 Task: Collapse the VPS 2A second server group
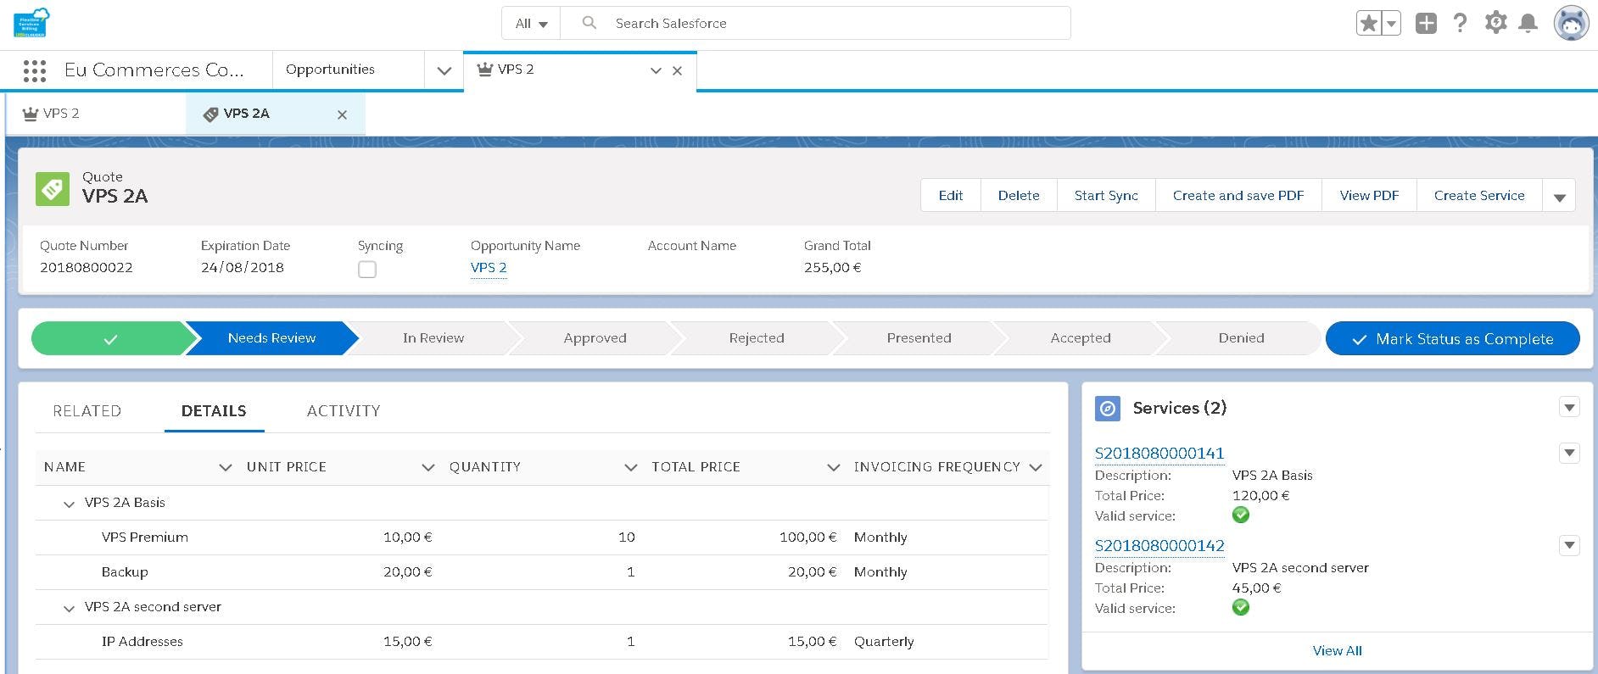click(x=69, y=608)
